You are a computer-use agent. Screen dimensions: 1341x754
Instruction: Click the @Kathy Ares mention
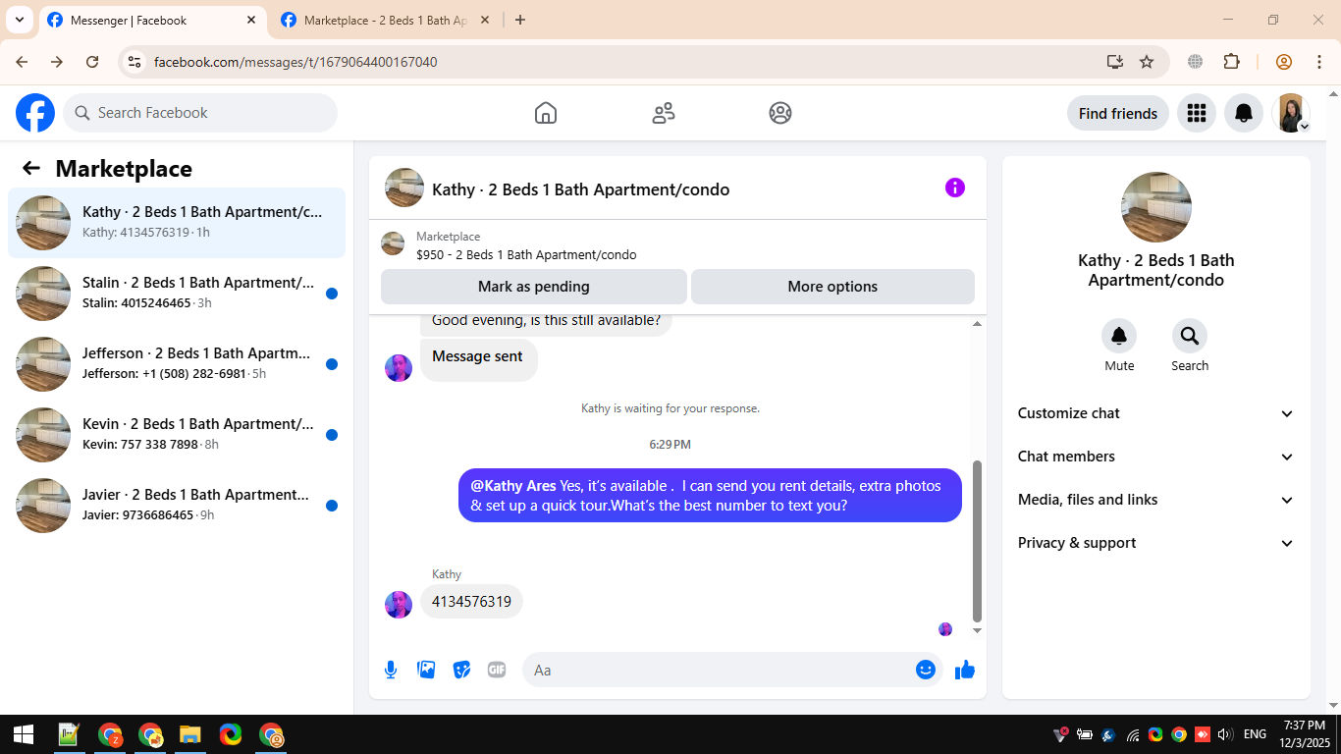(x=513, y=486)
